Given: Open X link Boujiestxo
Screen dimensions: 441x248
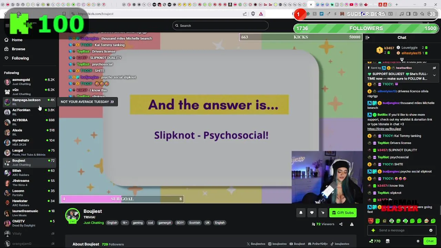Looking at the screenshot, I should click(x=256, y=244).
